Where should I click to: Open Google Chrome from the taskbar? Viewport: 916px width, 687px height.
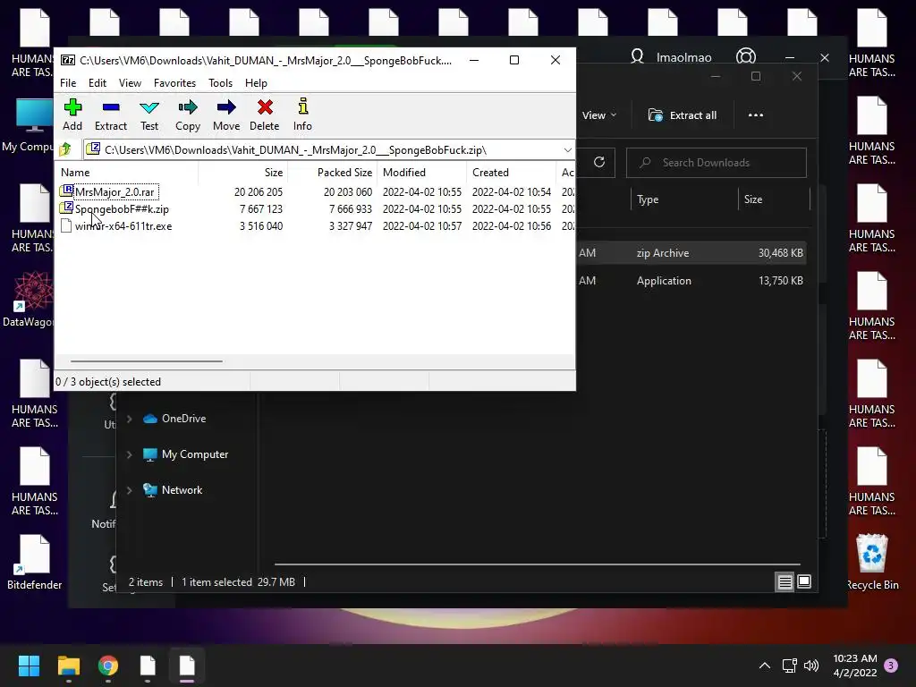tap(108, 666)
